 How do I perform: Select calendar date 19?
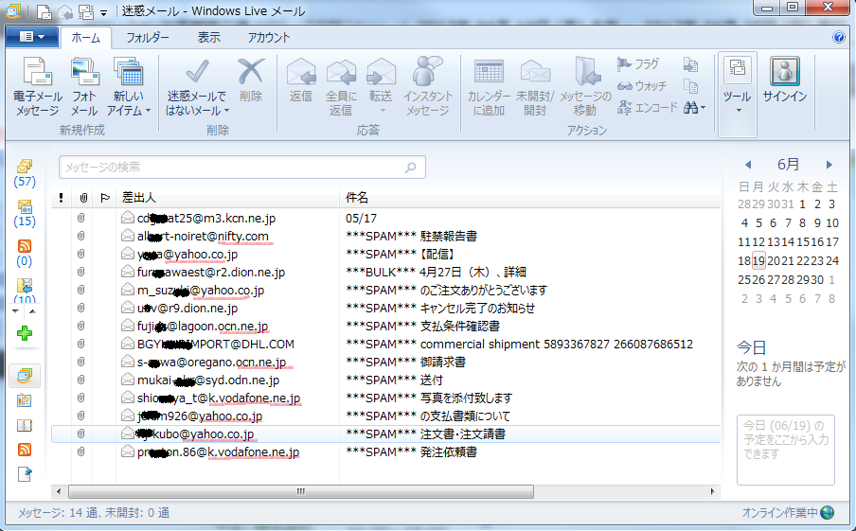click(758, 261)
